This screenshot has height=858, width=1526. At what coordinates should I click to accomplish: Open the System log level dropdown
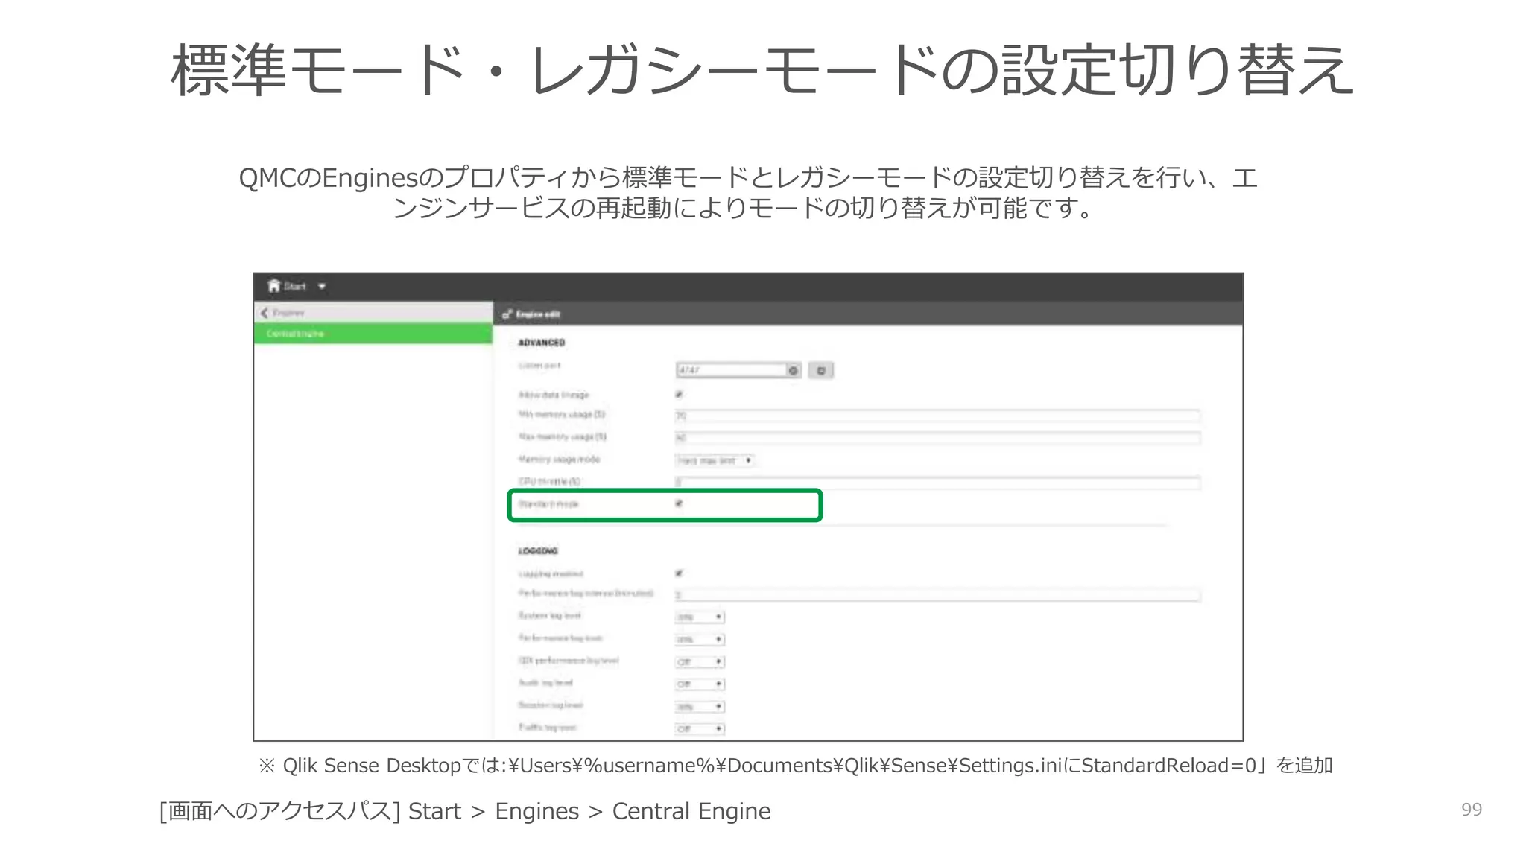tap(700, 617)
